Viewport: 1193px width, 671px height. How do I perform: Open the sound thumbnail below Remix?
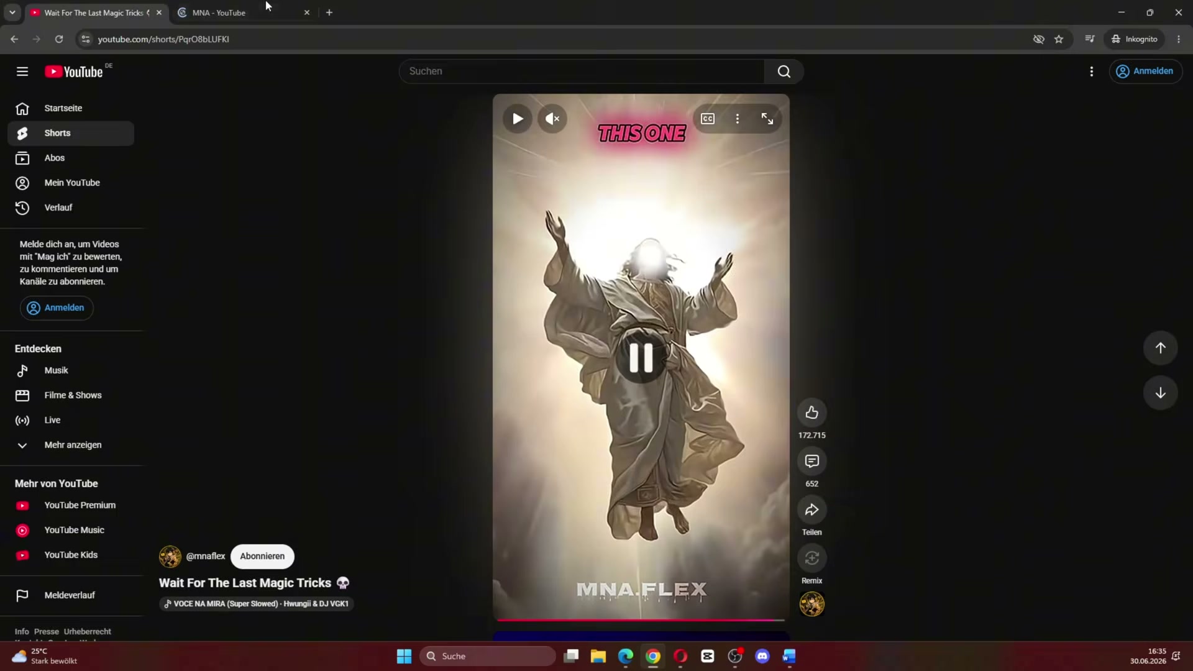pyautogui.click(x=812, y=604)
